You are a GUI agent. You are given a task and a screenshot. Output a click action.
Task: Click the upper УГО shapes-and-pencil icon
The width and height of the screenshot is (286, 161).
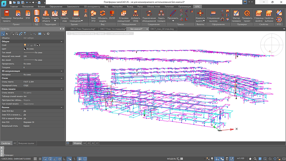[x=279, y=12]
